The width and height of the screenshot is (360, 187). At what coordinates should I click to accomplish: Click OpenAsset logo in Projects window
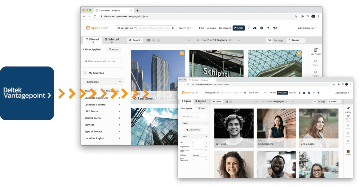[x=97, y=28]
